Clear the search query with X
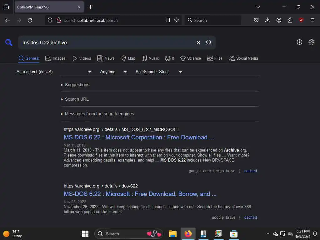This screenshot has width=320, height=240. click(198, 42)
